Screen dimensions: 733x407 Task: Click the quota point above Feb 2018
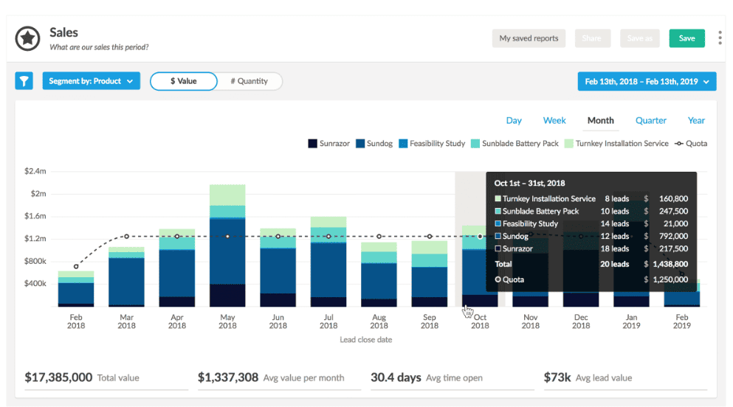pyautogui.click(x=76, y=266)
